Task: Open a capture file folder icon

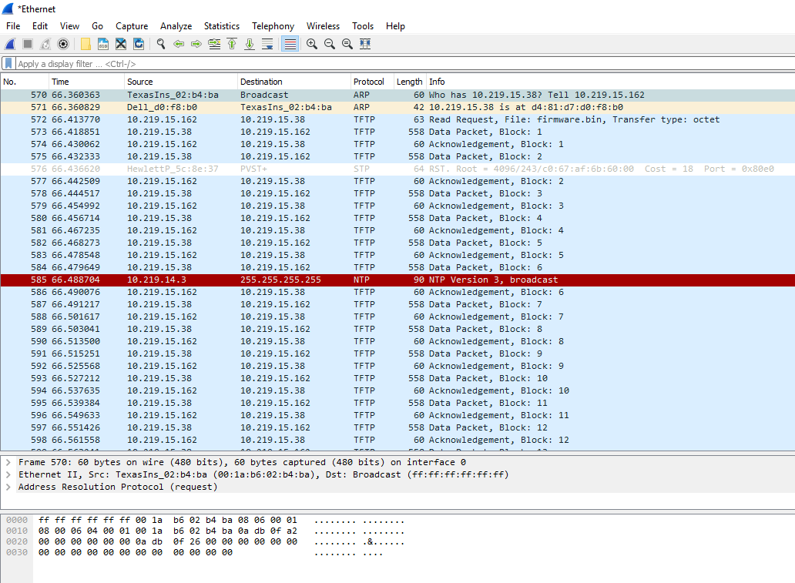Action: pyautogui.click(x=86, y=44)
